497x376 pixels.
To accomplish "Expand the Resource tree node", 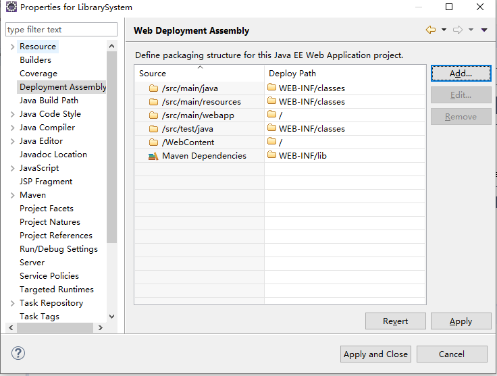I will (13, 47).
